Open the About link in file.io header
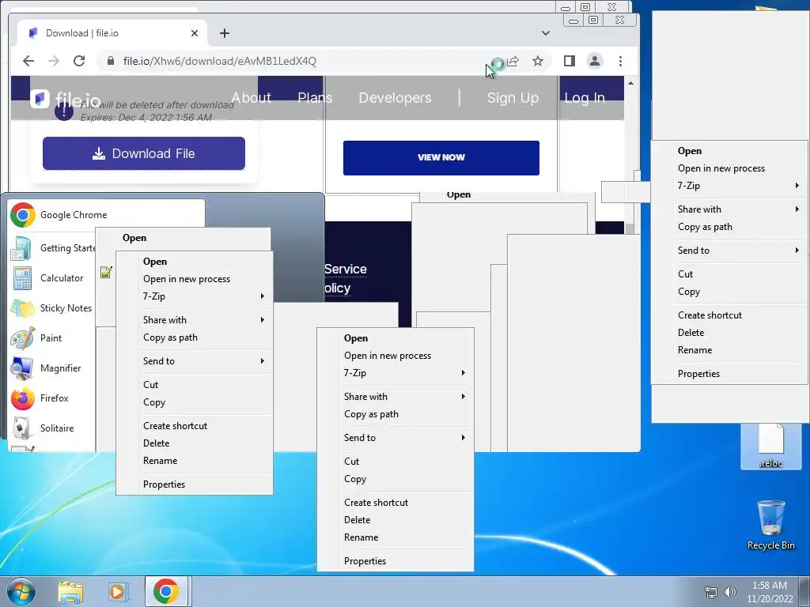 pyautogui.click(x=251, y=98)
